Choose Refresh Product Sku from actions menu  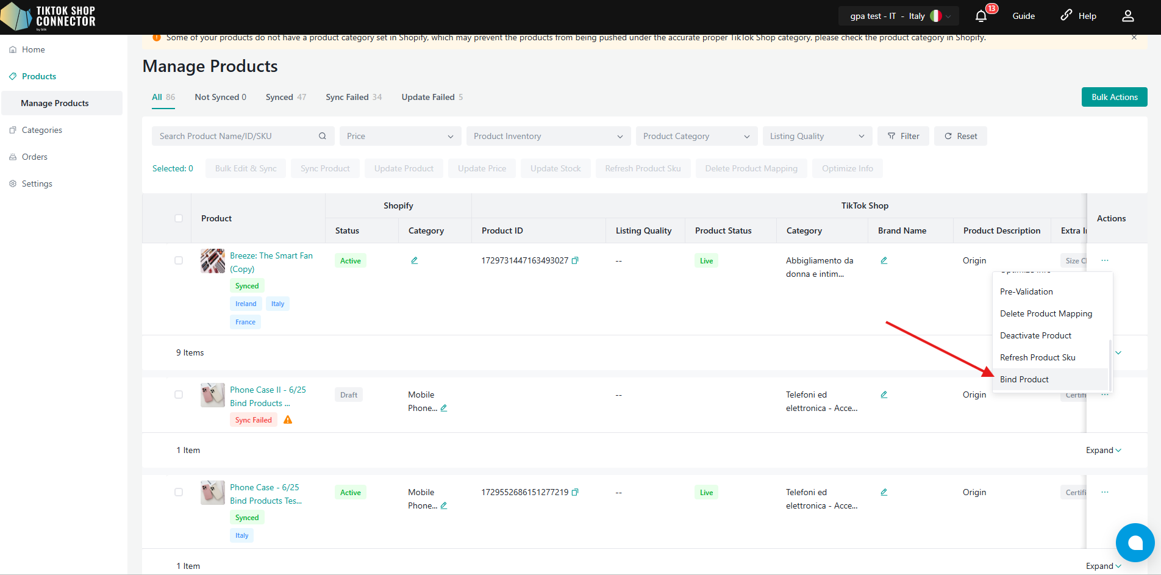(1051, 357)
